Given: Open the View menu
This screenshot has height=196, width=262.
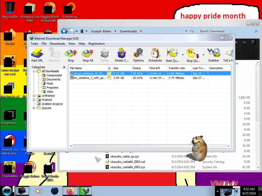Looking at the screenshot, I should [x=72, y=44].
